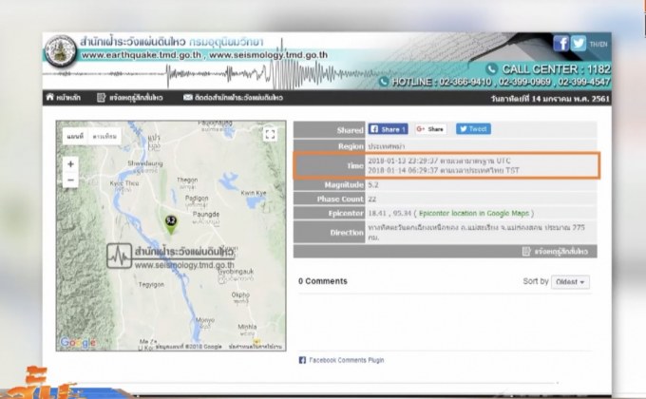The image size is (646, 399).
Task: Switch map to default map view
Action: [75, 137]
